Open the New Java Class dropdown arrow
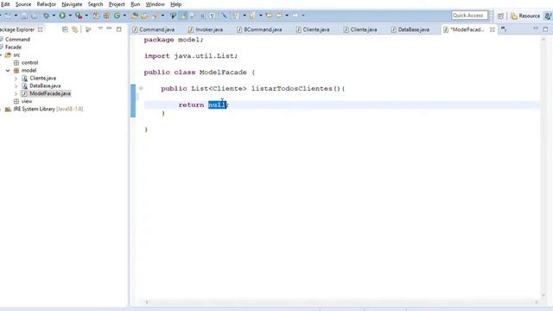The width and height of the screenshot is (553, 311). (124, 16)
